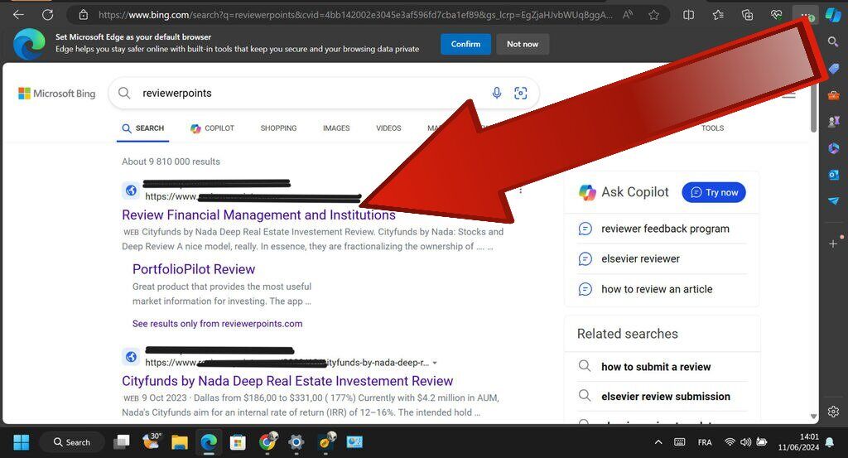Click the scrollbar down arrow
Image resolution: width=848 pixels, height=458 pixels.
click(x=813, y=417)
